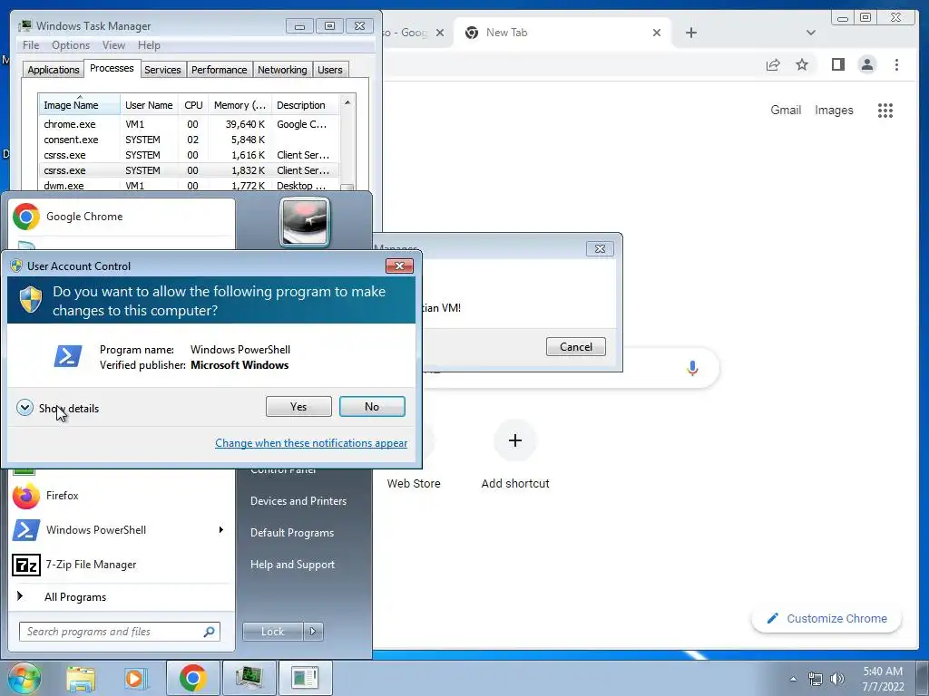This screenshot has height=696, width=929.
Task: Click the Task Manager taskbar icon
Action: tap(249, 678)
